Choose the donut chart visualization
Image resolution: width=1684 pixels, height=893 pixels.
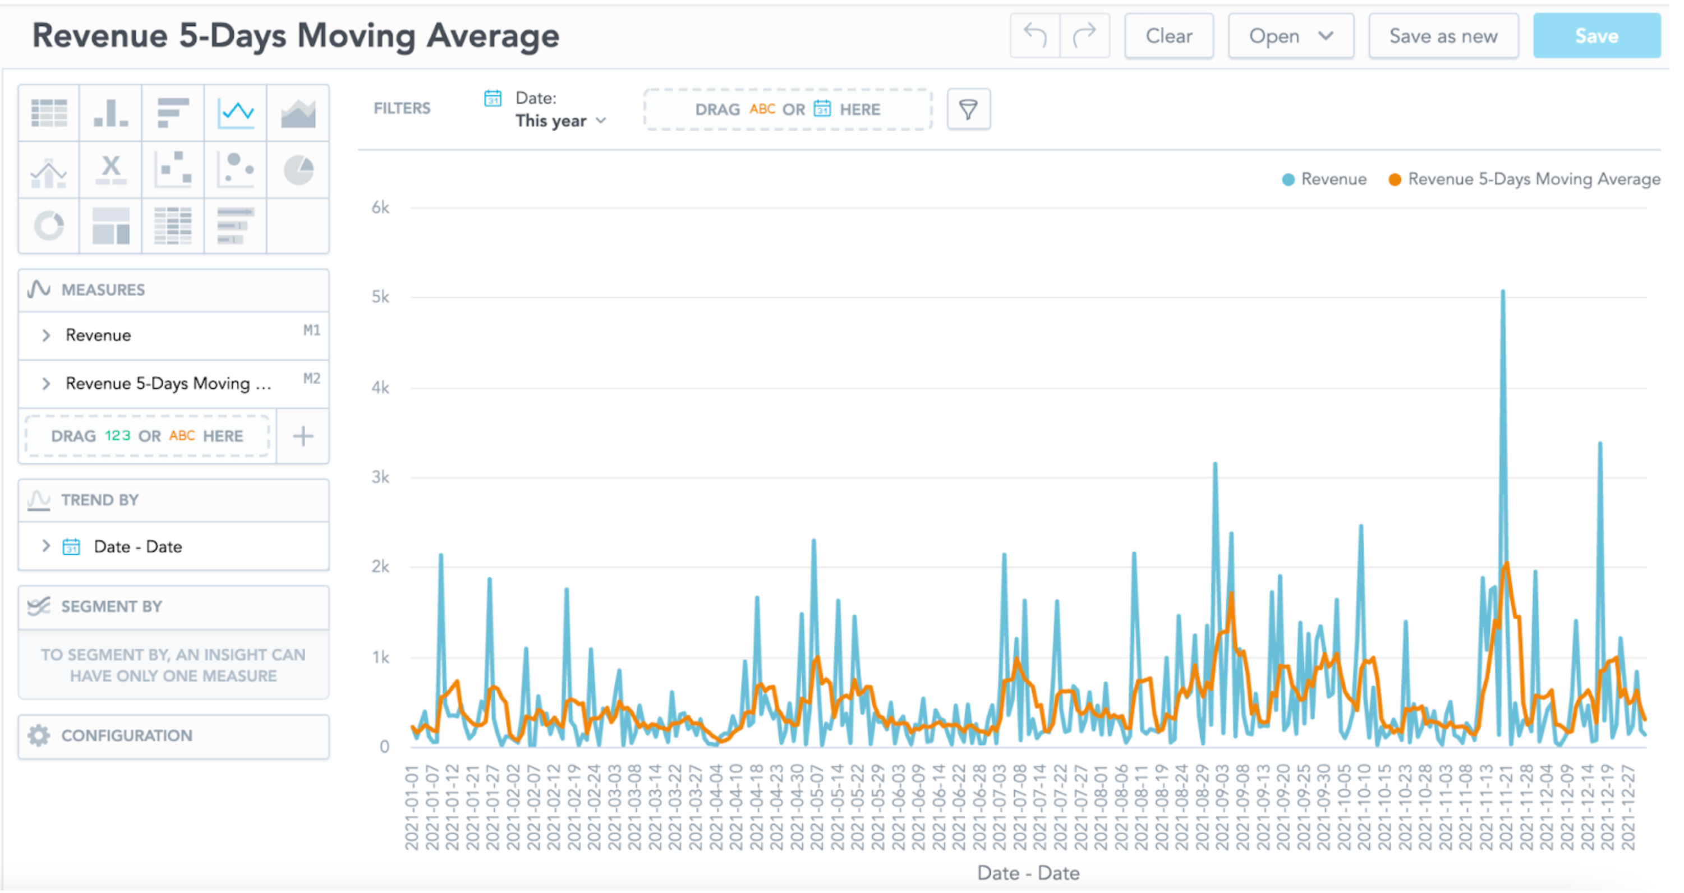pos(47,225)
